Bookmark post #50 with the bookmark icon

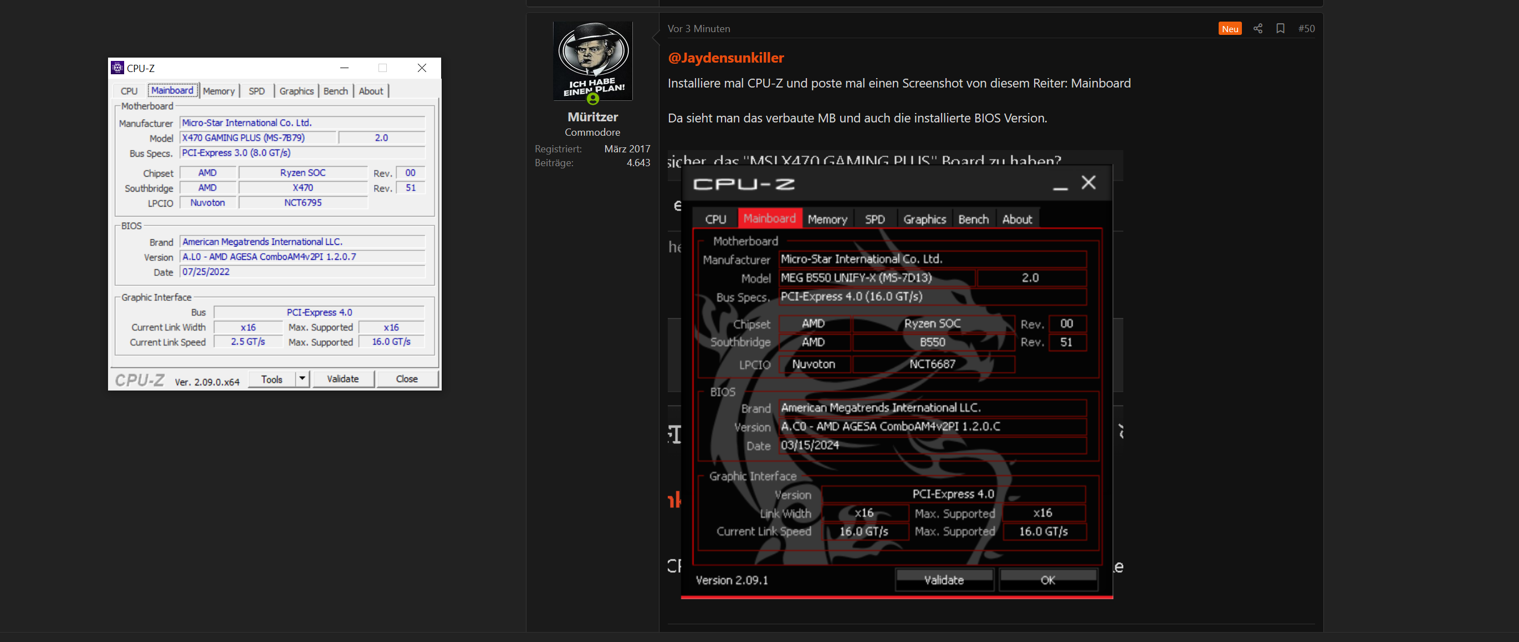point(1280,28)
